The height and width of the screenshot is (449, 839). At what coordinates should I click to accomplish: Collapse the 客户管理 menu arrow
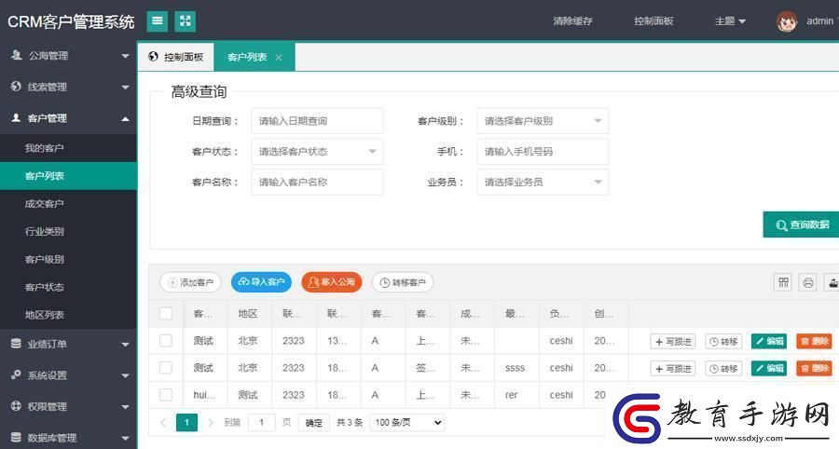click(125, 118)
